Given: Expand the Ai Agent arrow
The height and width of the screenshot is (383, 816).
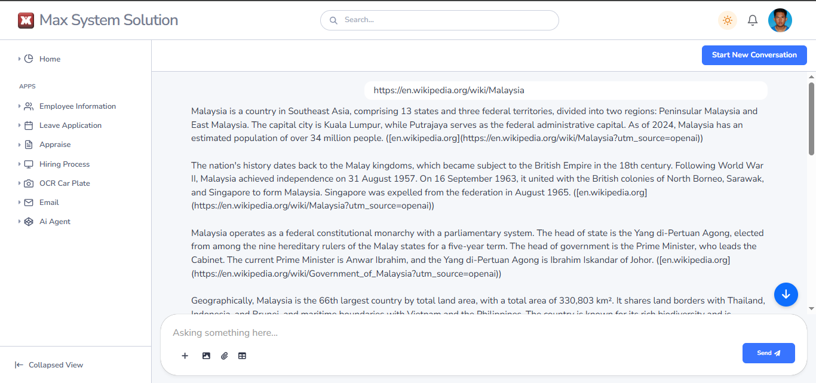Looking at the screenshot, I should pos(19,222).
